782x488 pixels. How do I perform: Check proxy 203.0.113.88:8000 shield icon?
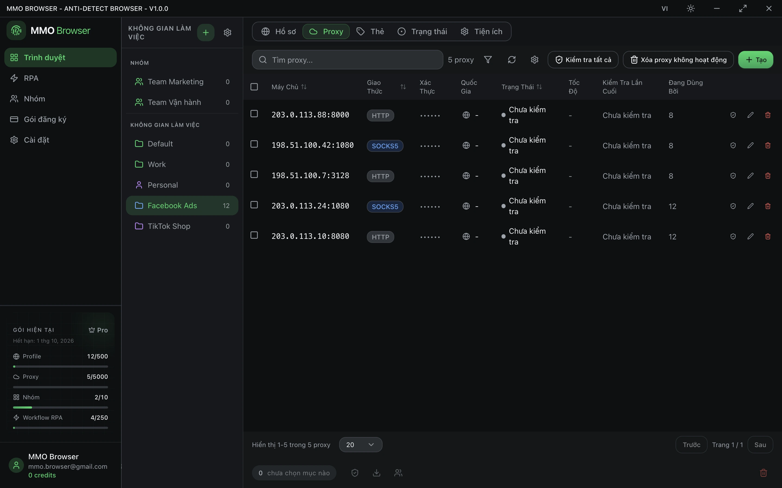click(733, 115)
